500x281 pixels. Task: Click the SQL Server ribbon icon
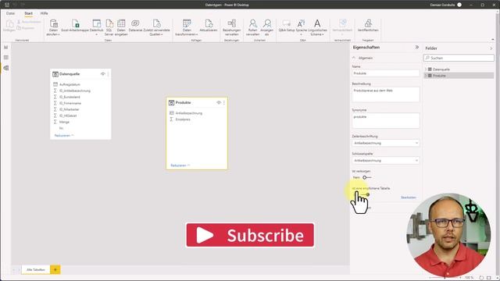tap(109, 27)
